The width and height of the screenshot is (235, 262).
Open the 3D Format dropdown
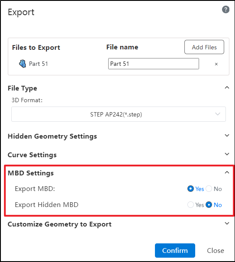(119, 114)
